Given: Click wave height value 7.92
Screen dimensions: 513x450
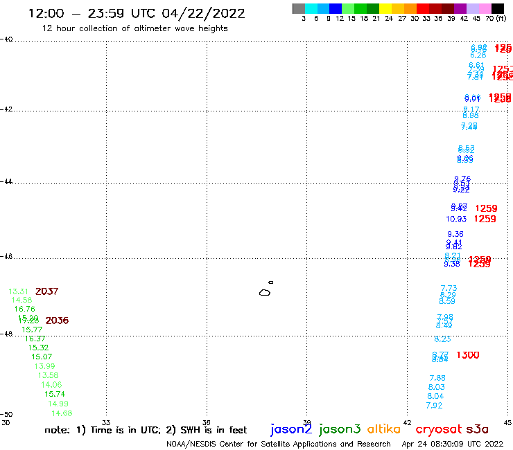Looking at the screenshot, I should 434,406.
